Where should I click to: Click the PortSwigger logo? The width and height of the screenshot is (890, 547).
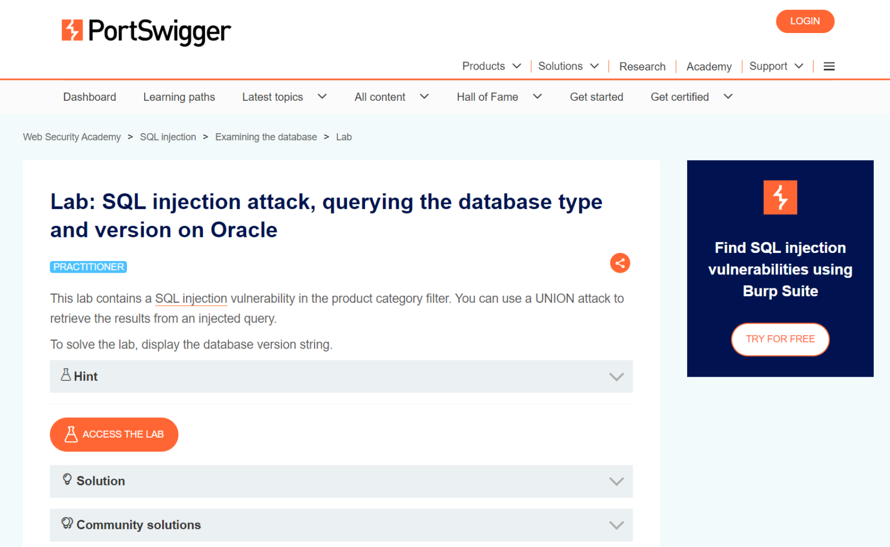coord(146,31)
